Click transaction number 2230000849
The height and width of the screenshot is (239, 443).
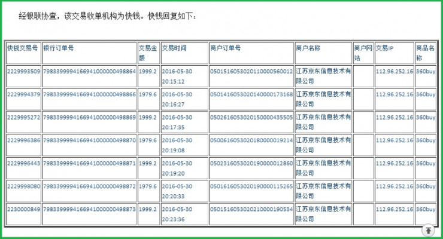point(24,209)
